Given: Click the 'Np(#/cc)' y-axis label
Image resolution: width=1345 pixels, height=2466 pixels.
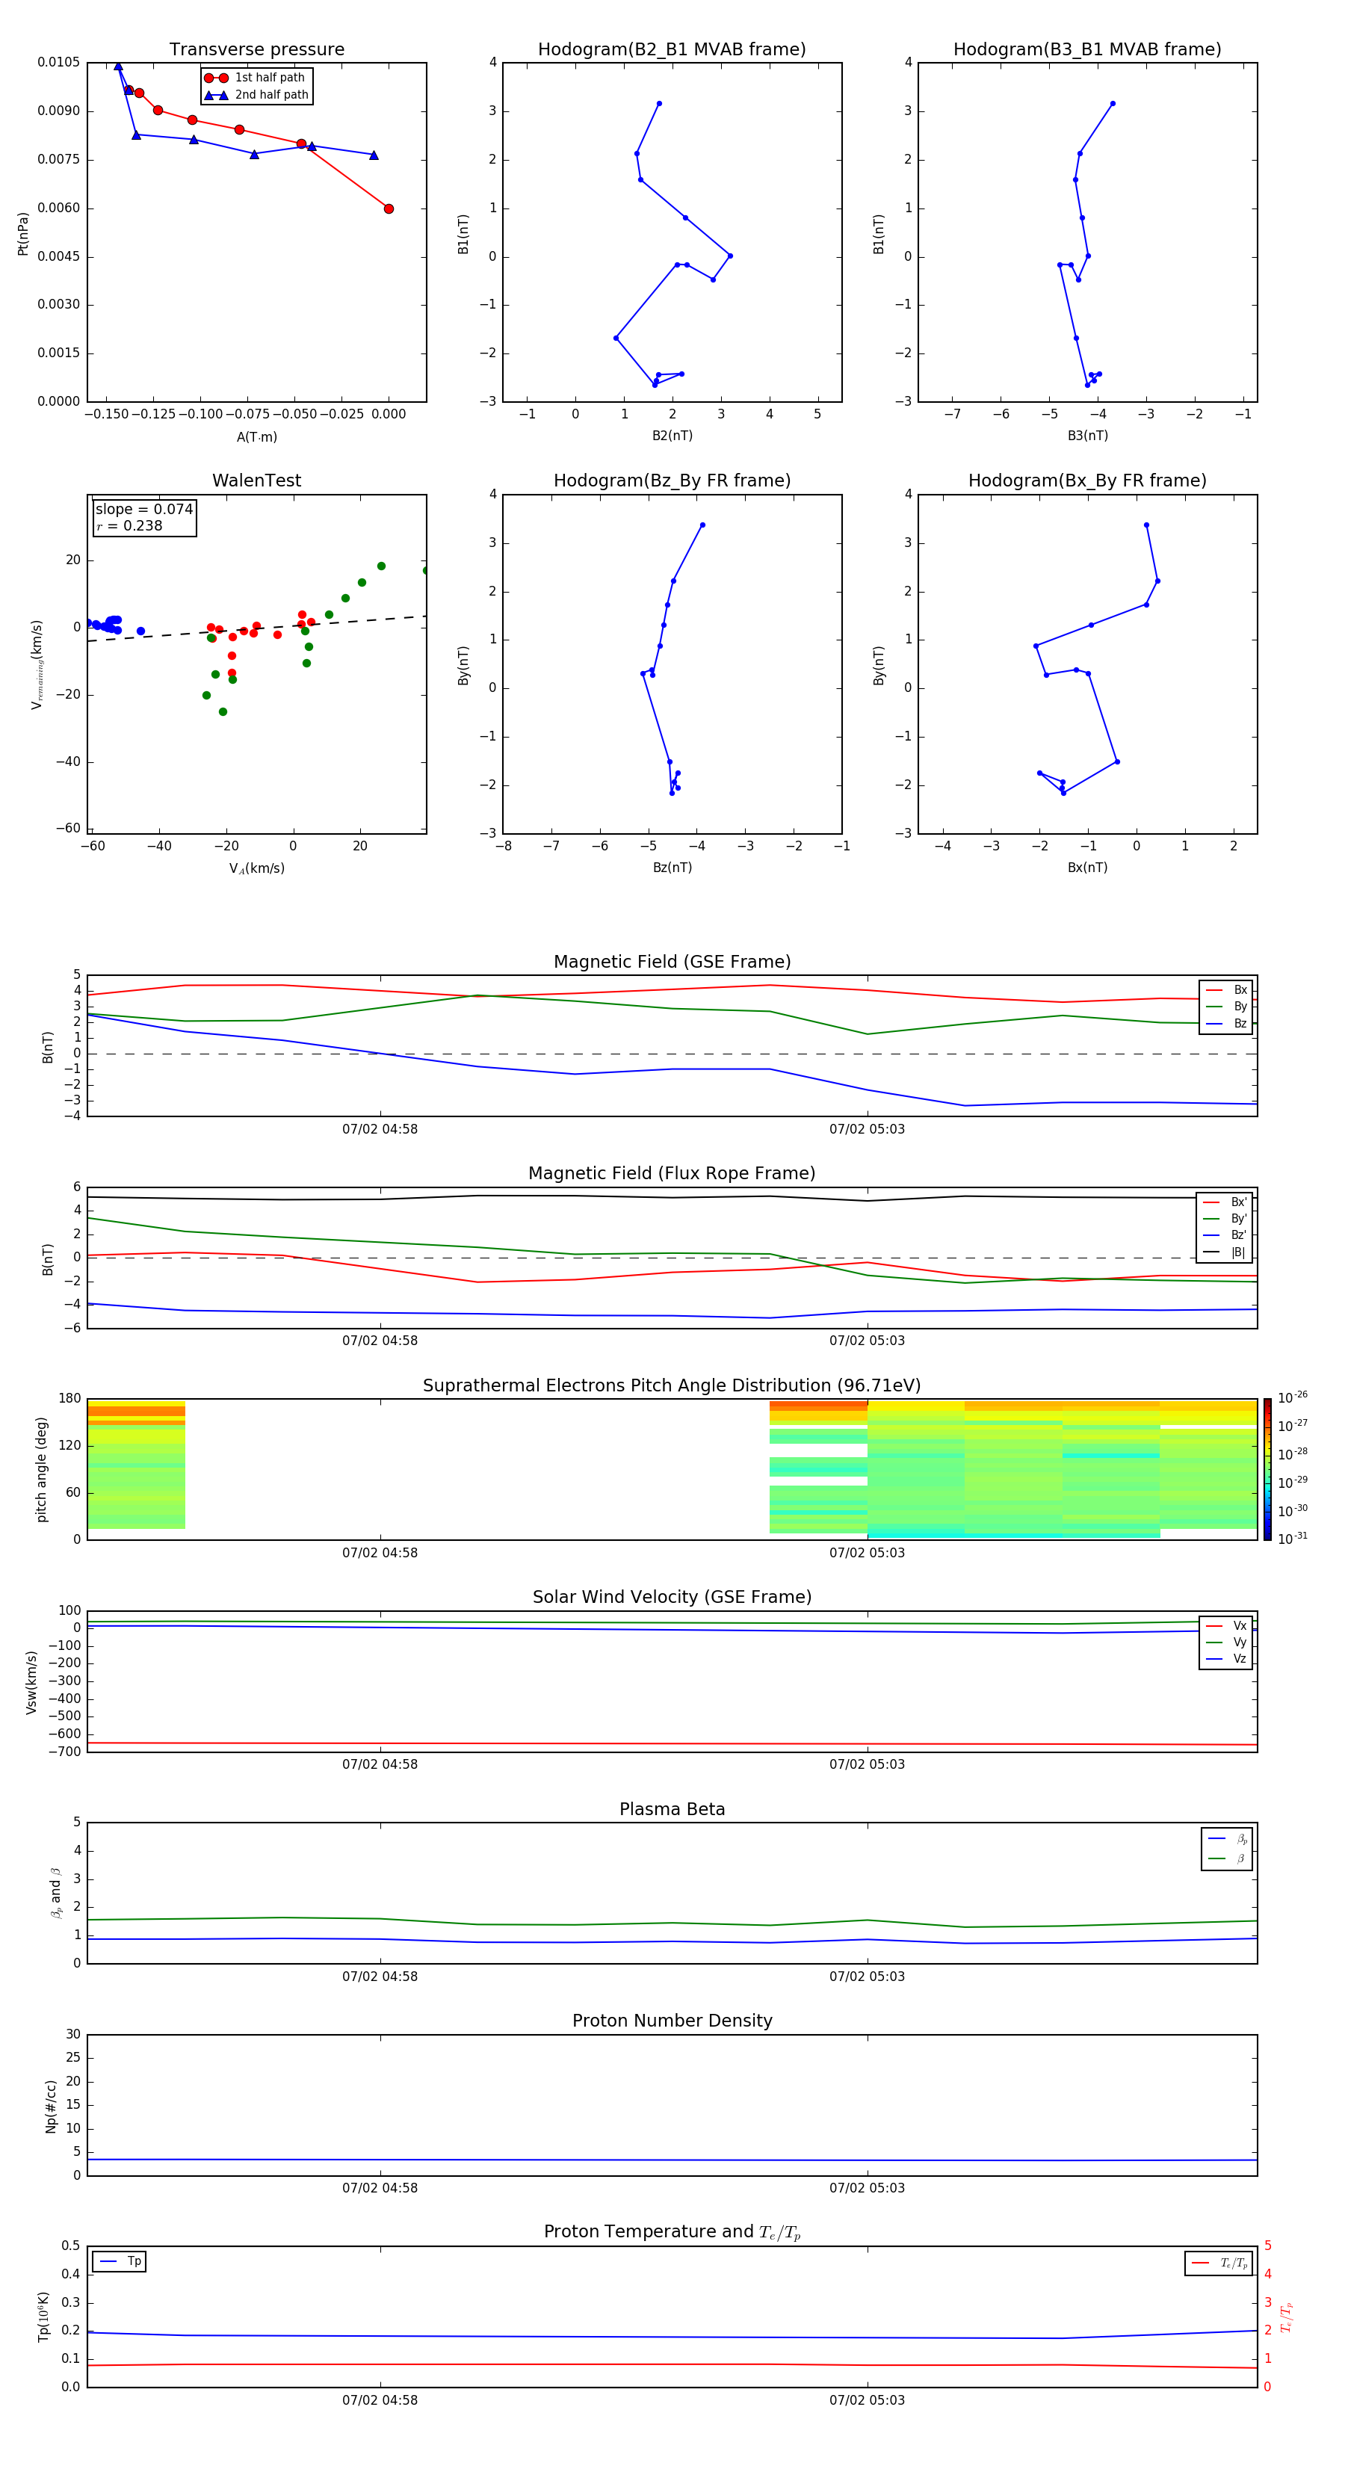Looking at the screenshot, I should click(51, 2106).
